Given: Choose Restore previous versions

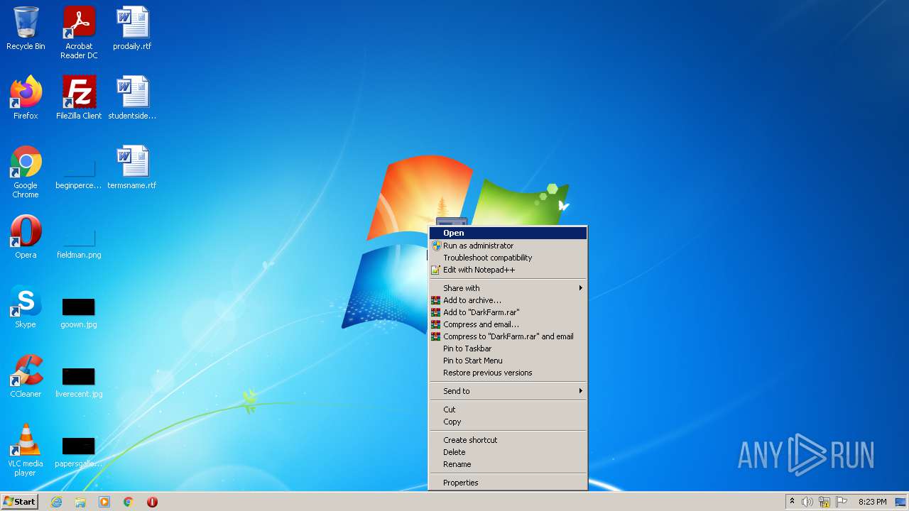Looking at the screenshot, I should tap(508, 373).
